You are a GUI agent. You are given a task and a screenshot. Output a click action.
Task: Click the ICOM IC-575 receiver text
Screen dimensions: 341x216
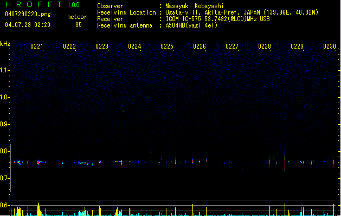click(x=217, y=19)
